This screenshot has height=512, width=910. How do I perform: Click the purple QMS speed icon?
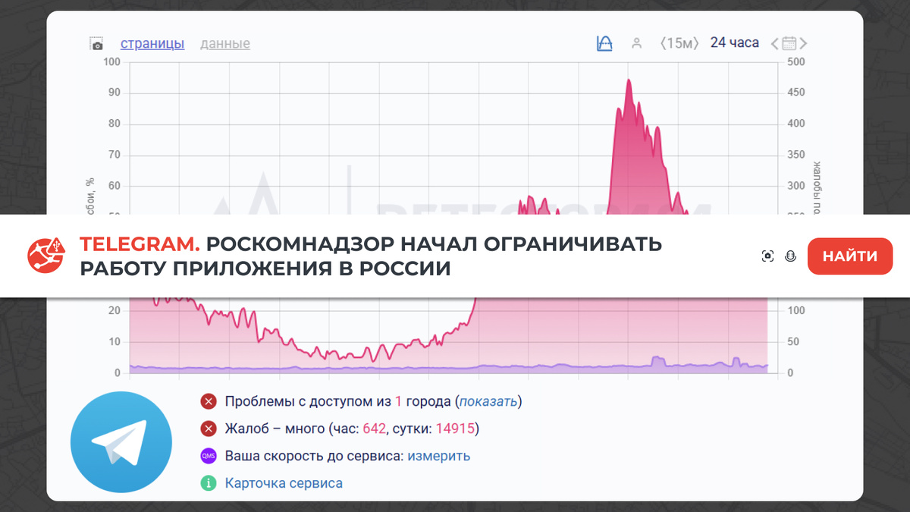pos(209,456)
